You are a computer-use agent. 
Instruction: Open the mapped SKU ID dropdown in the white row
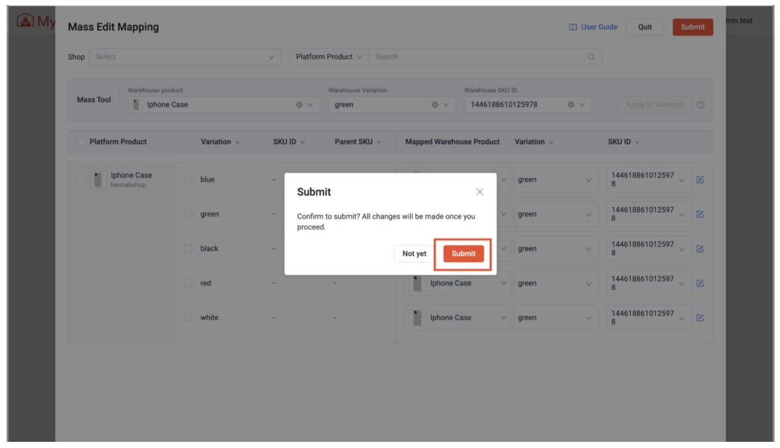pyautogui.click(x=649, y=318)
